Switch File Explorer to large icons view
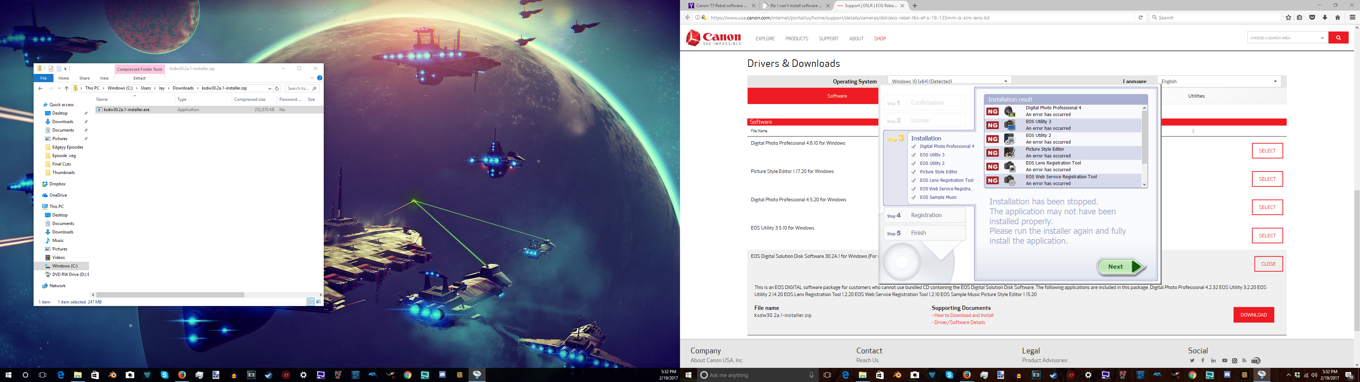Screen dimensions: 1360x382 pyautogui.click(x=319, y=302)
